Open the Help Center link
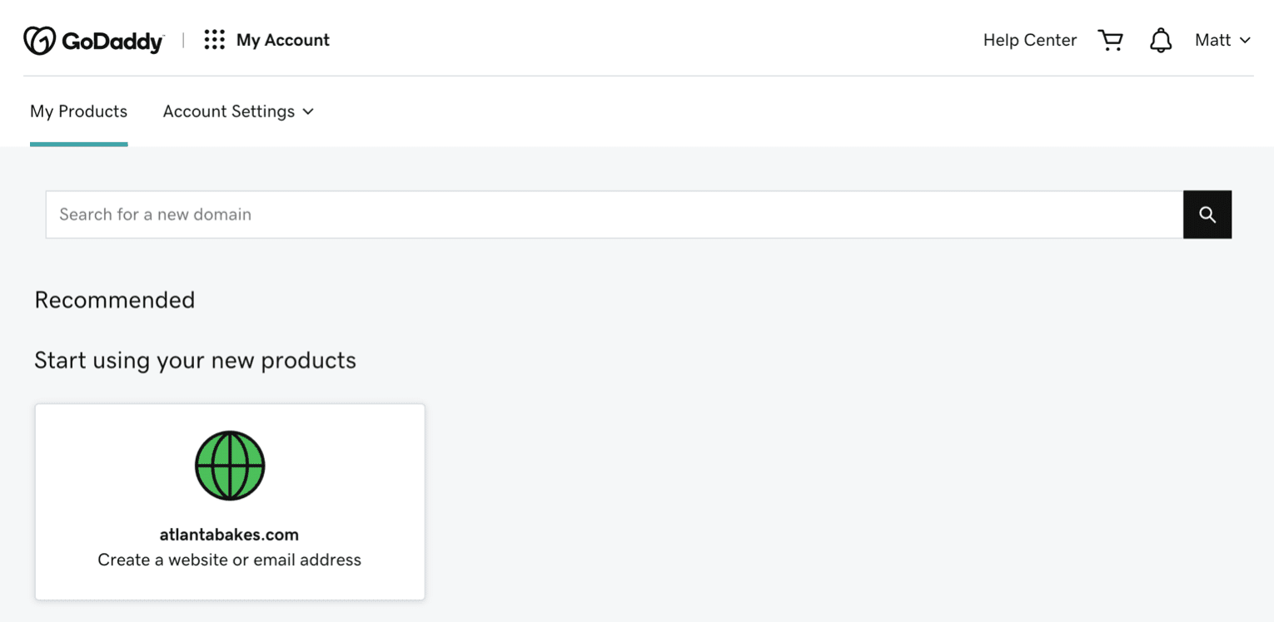The image size is (1274, 622). point(1029,40)
